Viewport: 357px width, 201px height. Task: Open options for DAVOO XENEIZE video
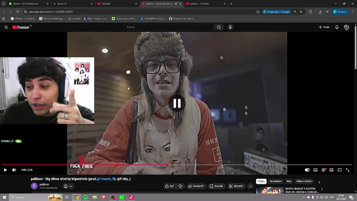click(x=322, y=189)
